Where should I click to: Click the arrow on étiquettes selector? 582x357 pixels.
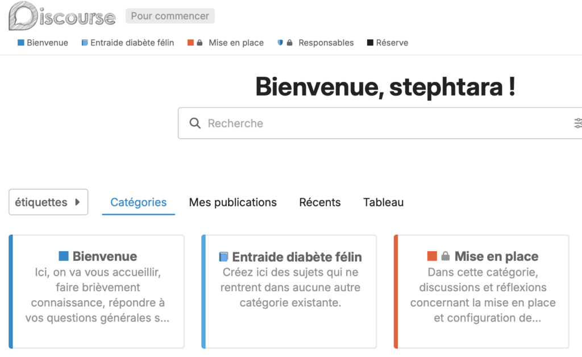[77, 202]
